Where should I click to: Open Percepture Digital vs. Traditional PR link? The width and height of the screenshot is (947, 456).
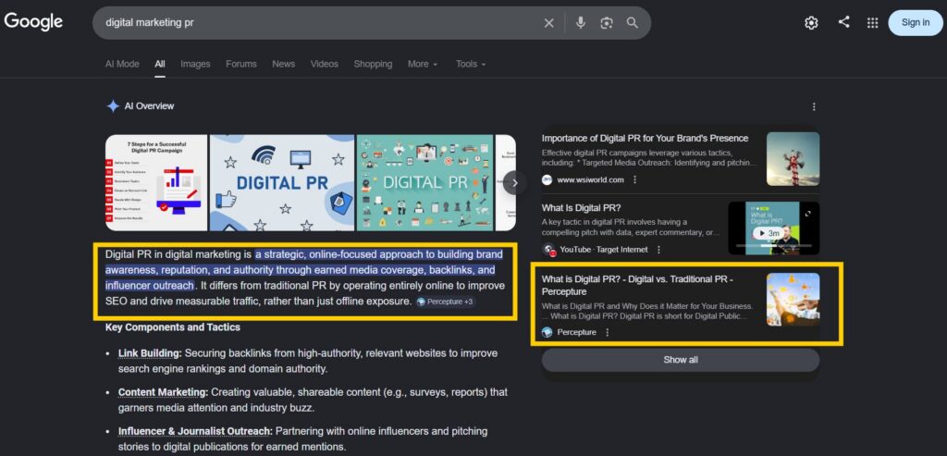pos(637,285)
